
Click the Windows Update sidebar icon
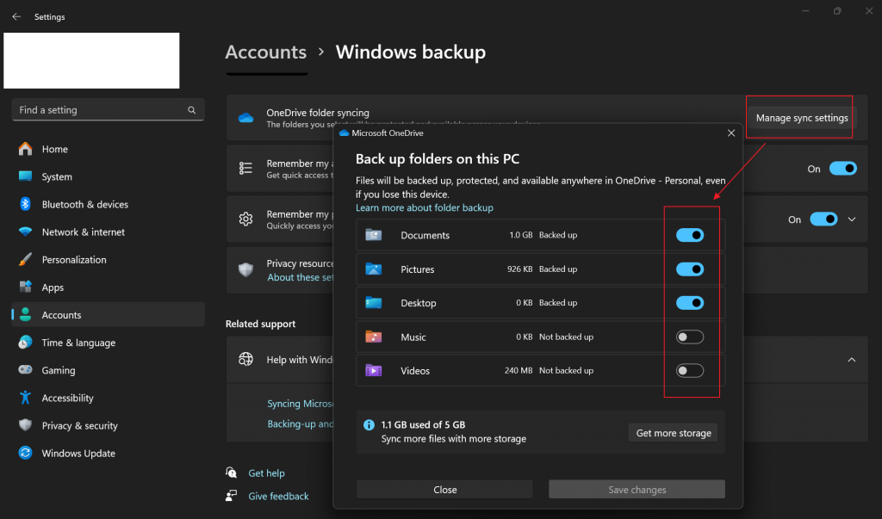coord(25,454)
